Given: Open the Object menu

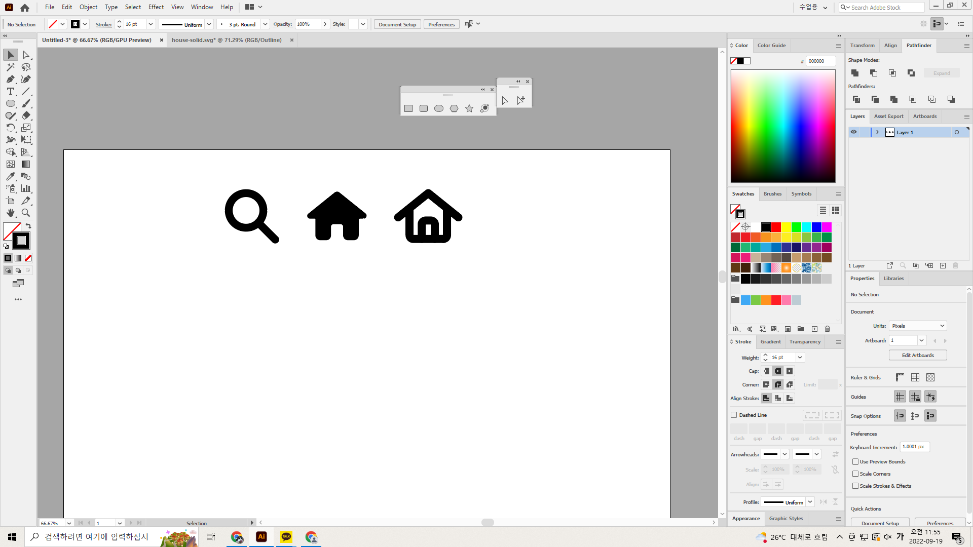Looking at the screenshot, I should [88, 7].
